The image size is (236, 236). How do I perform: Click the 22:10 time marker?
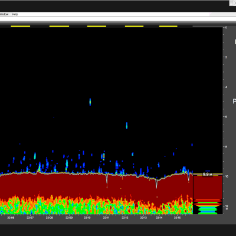87,218
